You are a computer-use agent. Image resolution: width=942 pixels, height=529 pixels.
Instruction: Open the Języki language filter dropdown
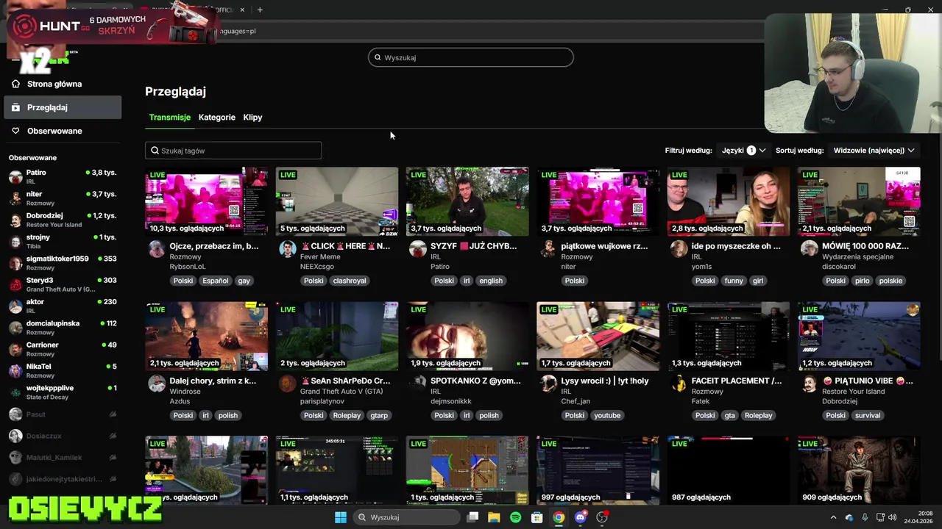click(x=743, y=150)
